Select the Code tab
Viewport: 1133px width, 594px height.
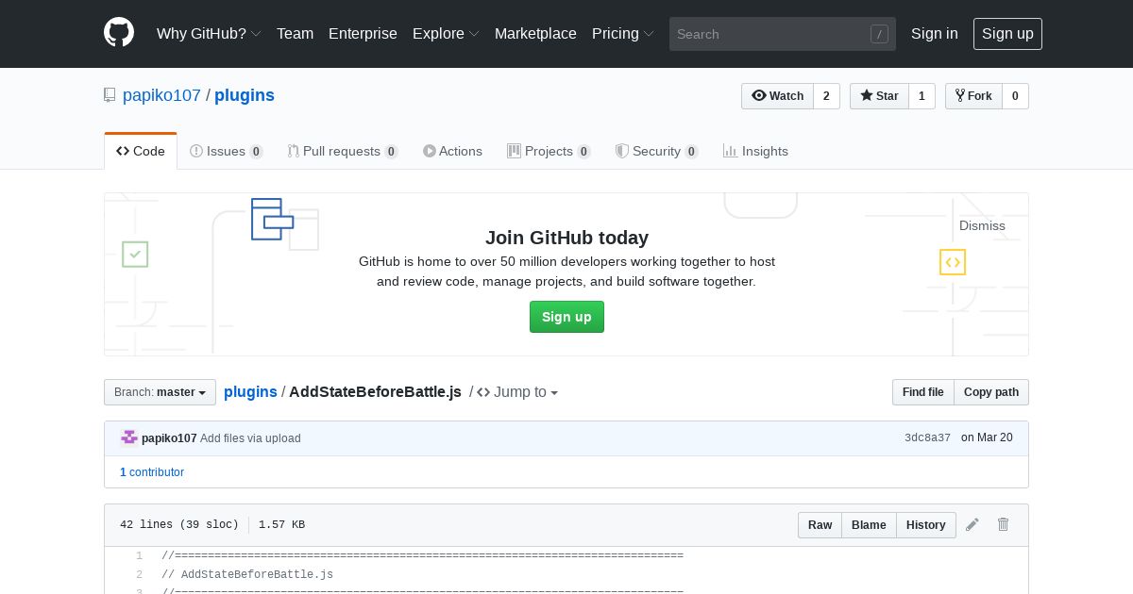point(141,151)
